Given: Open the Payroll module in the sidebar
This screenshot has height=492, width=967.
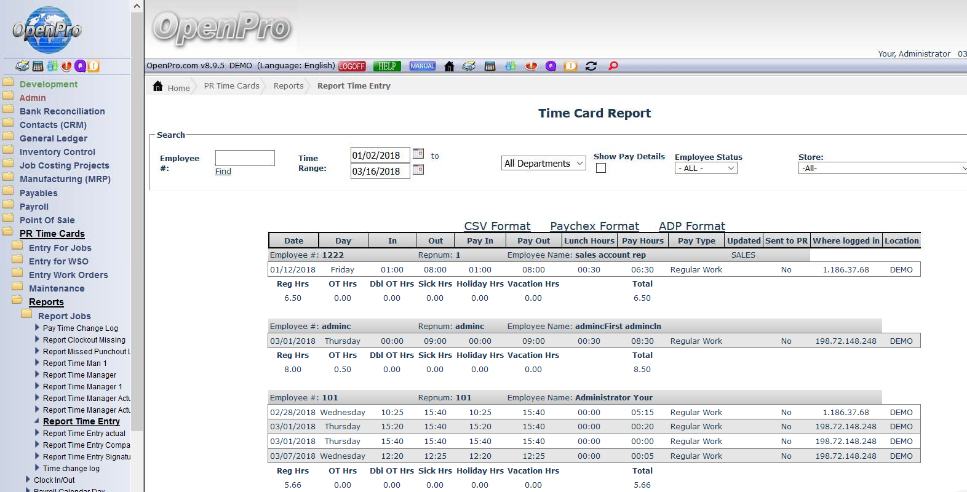Looking at the screenshot, I should 34,207.
